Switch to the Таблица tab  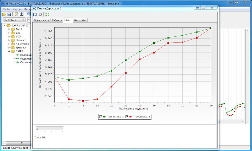pyautogui.click(x=57, y=20)
